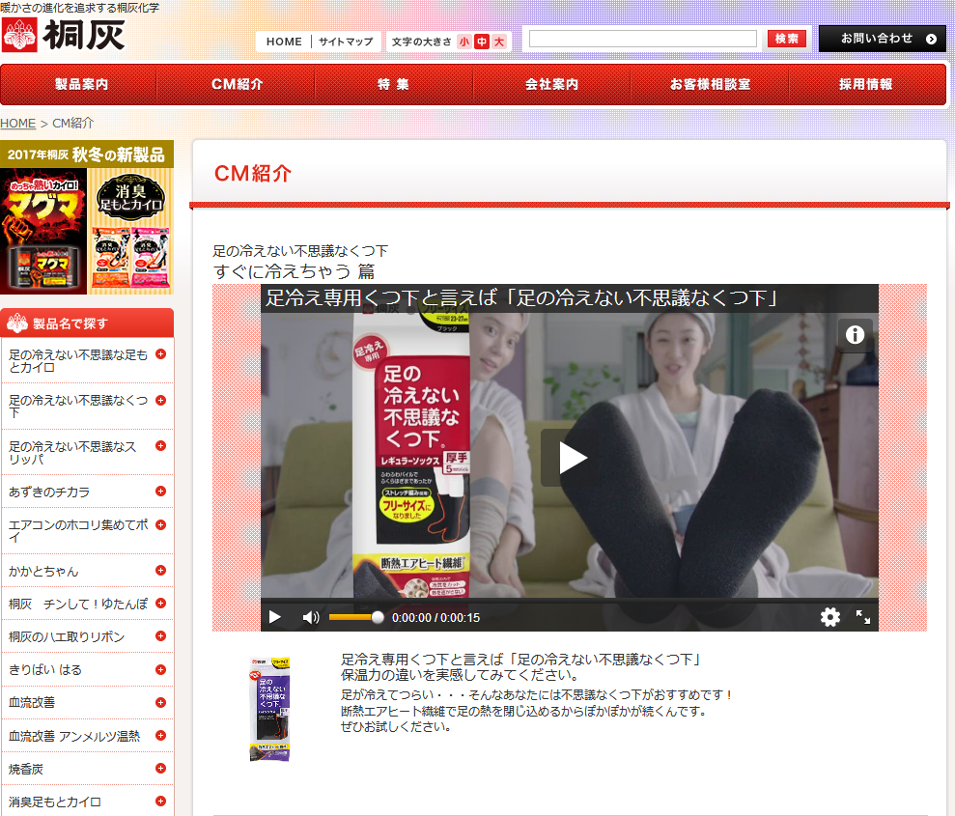Viewport: 955px width, 816px height.
Task: Click the HOME link in the top bar
Action: tap(284, 42)
